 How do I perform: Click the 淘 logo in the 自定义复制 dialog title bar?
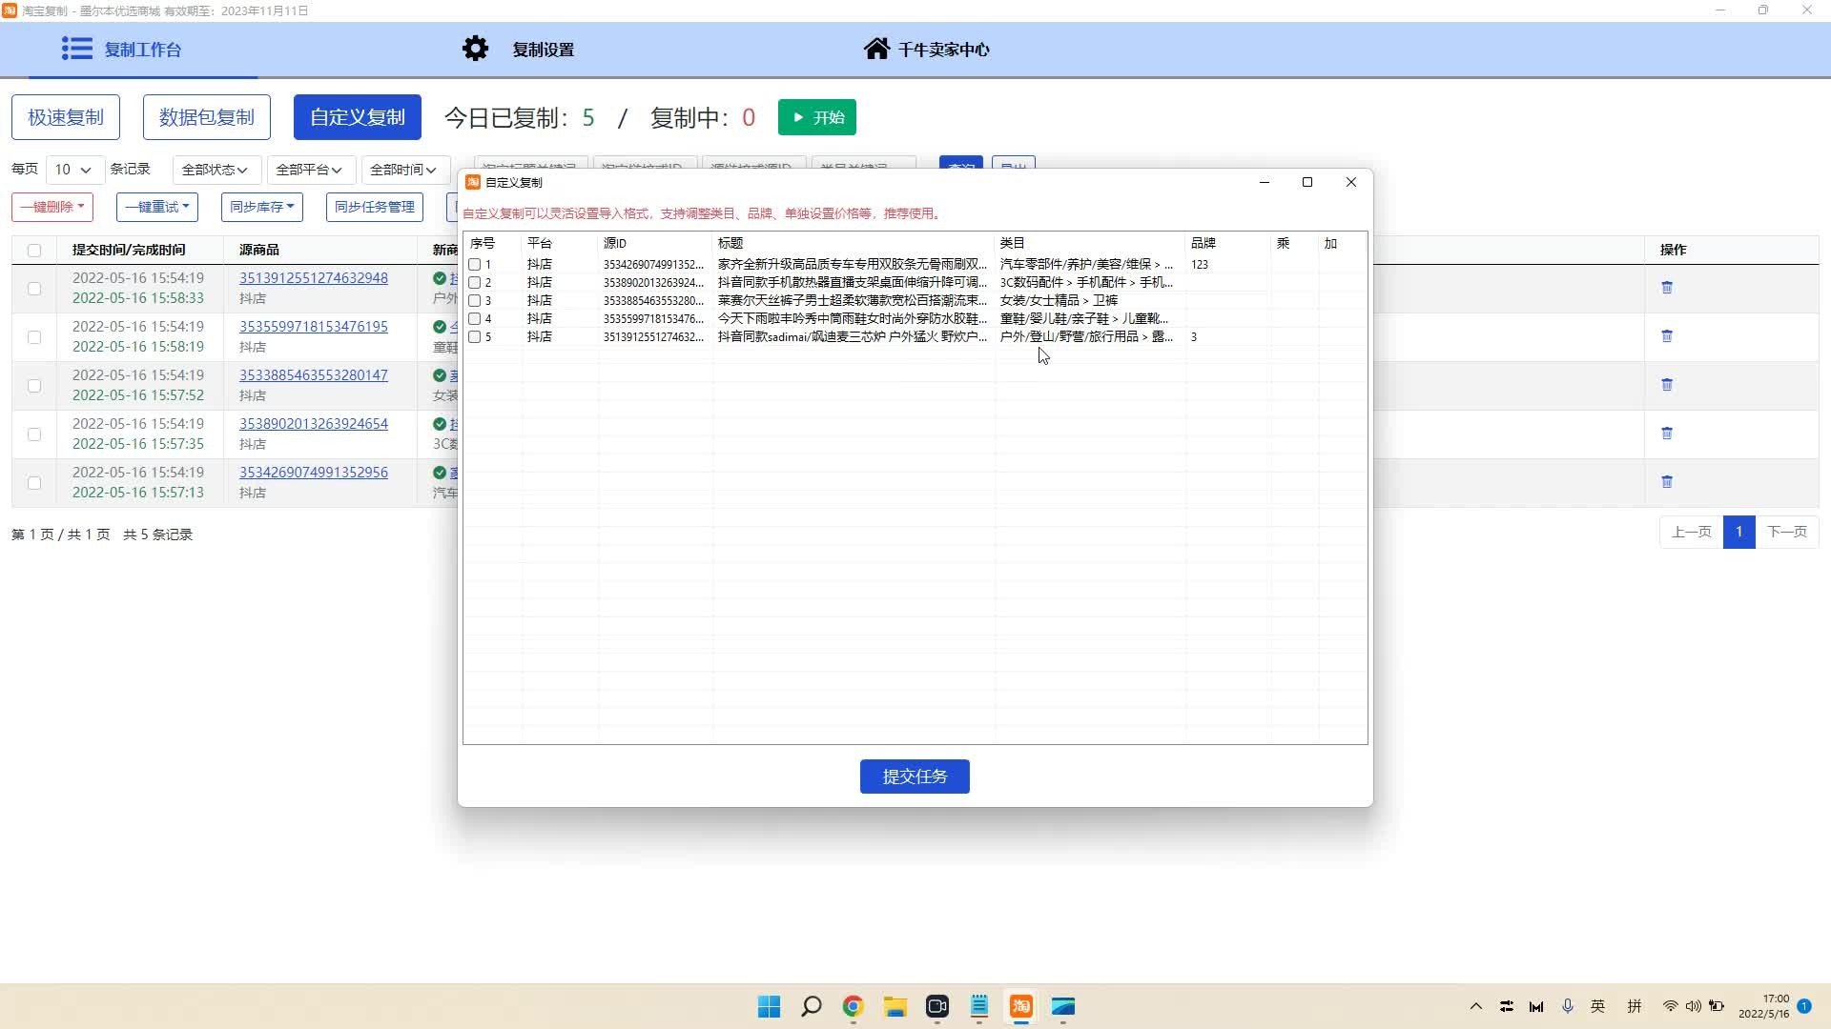coord(473,182)
